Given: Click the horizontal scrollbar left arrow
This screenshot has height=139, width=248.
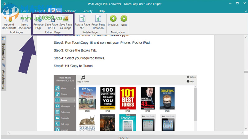Looking at the screenshot, I should (x=9, y=133).
